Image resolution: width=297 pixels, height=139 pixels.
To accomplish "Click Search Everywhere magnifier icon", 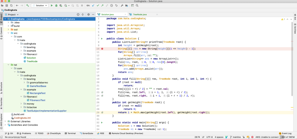I will [137, 6].
